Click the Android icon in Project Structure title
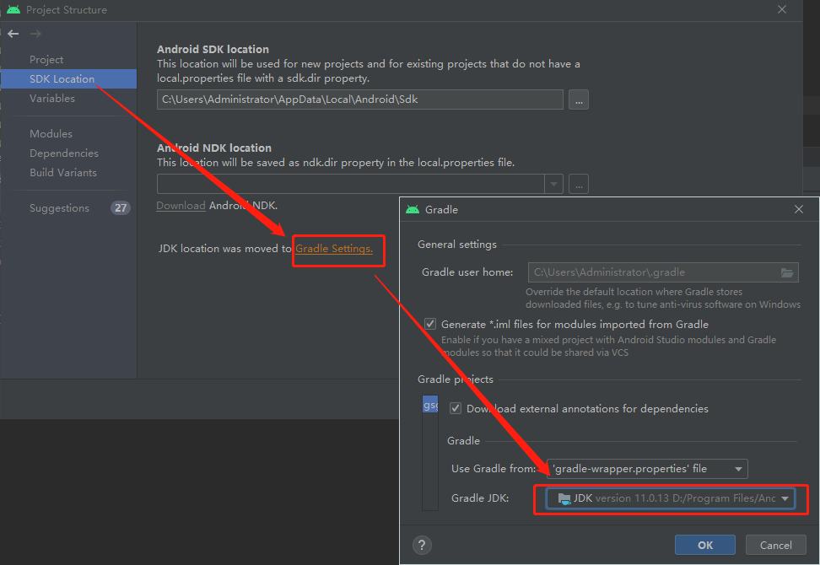820x565 pixels. [13, 9]
